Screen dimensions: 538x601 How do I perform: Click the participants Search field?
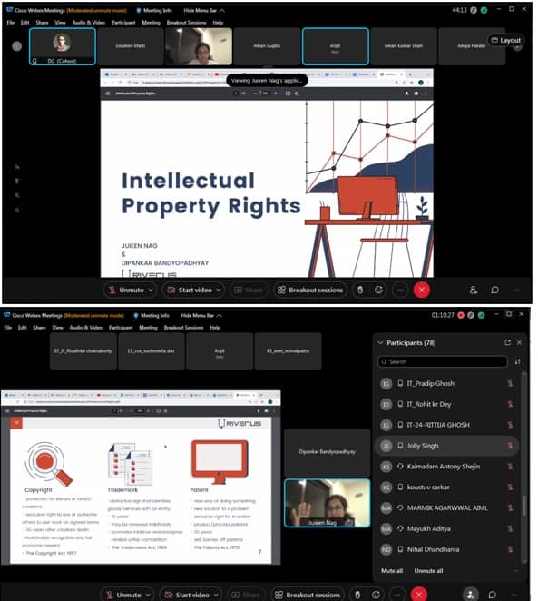(x=442, y=361)
